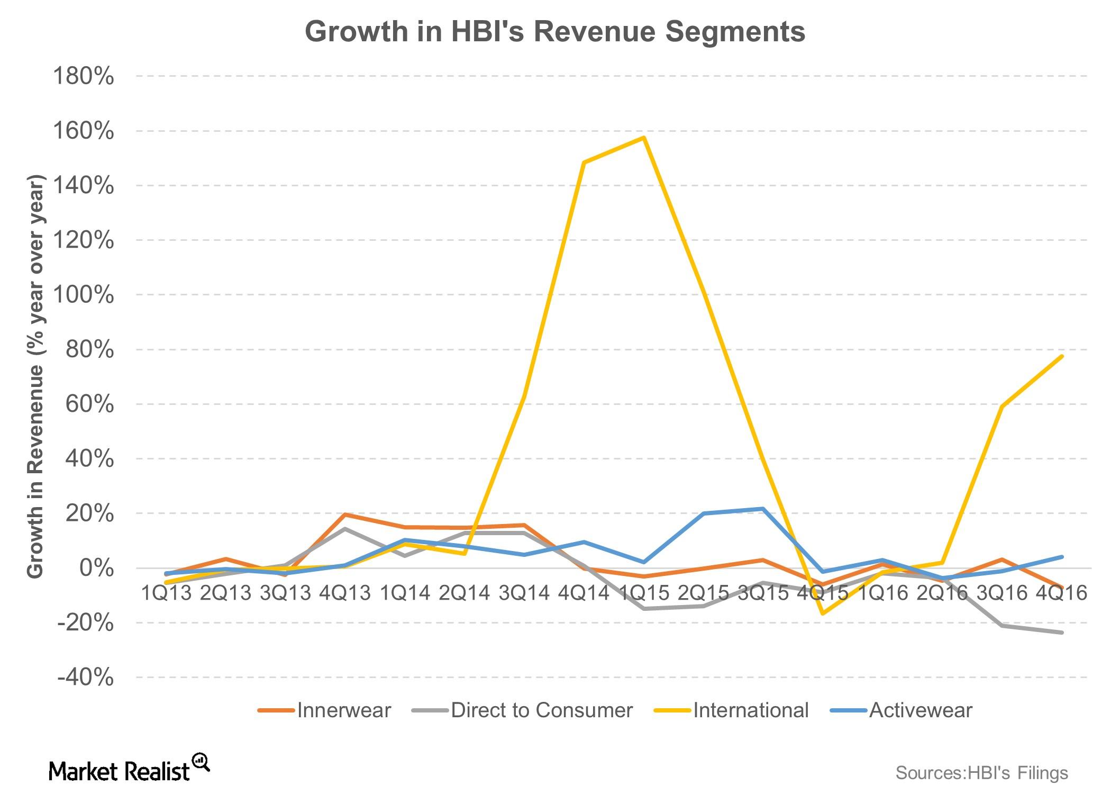Click the International legend entry
Viewport: 1111px width, 794px height.
[731, 710]
